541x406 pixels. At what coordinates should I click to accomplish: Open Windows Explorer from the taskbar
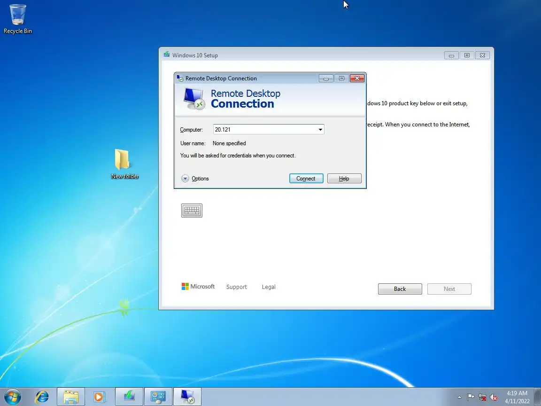[71, 397]
